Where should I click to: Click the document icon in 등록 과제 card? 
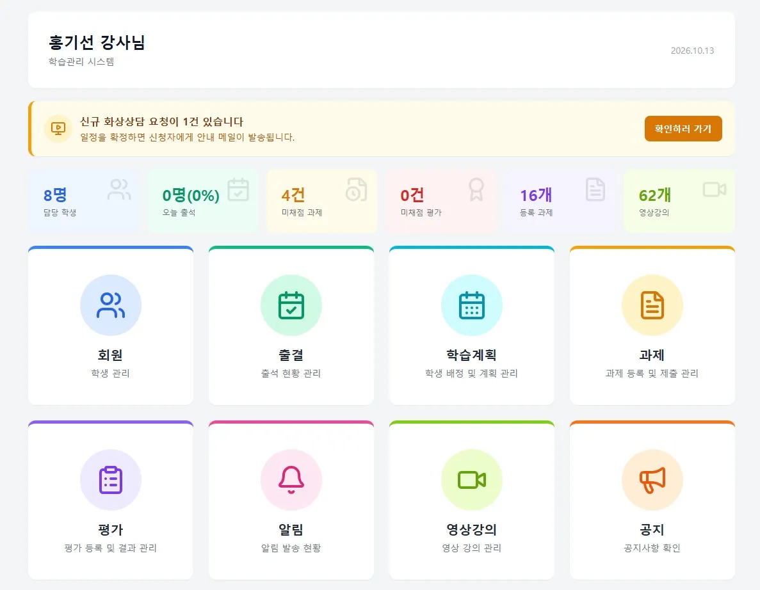click(595, 189)
